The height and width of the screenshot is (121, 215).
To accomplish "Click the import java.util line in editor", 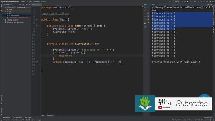I will click(55, 13).
